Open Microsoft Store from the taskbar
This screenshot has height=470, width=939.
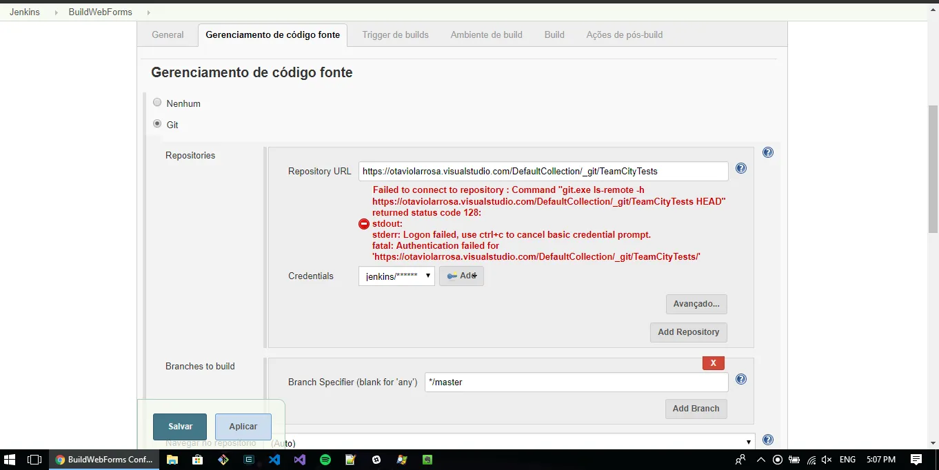point(197,460)
